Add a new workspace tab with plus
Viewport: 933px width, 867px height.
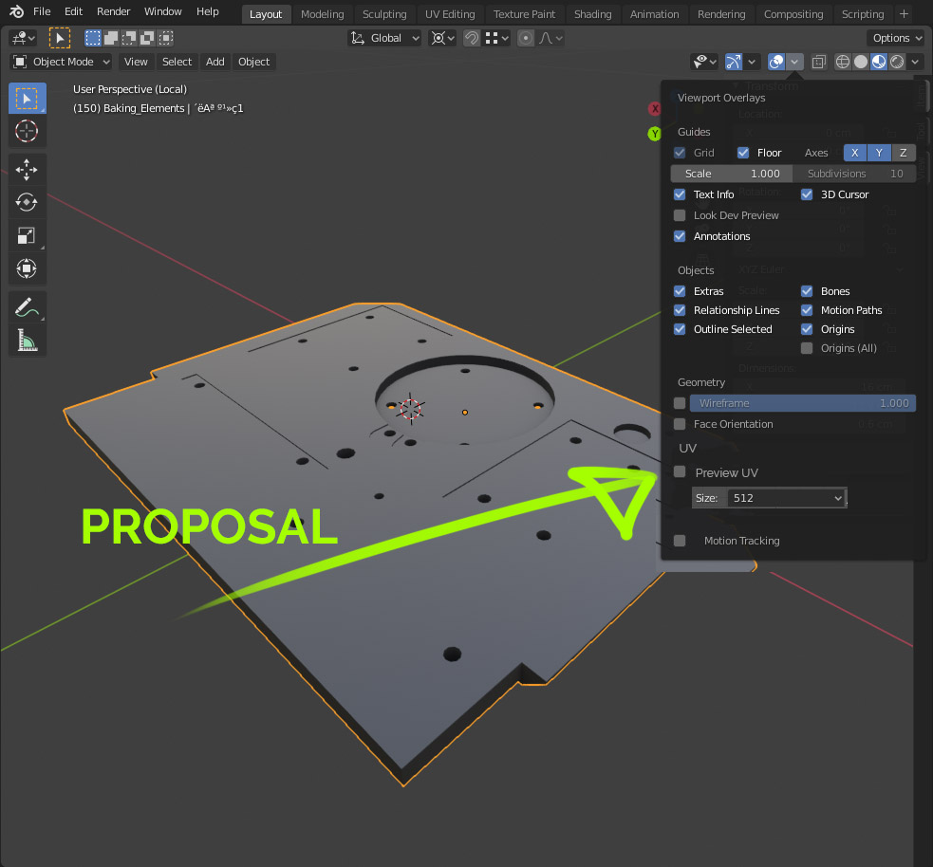[904, 13]
